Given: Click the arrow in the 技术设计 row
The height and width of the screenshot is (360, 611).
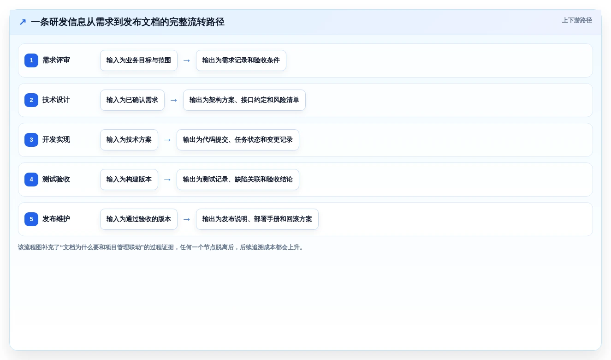Looking at the screenshot, I should (174, 100).
